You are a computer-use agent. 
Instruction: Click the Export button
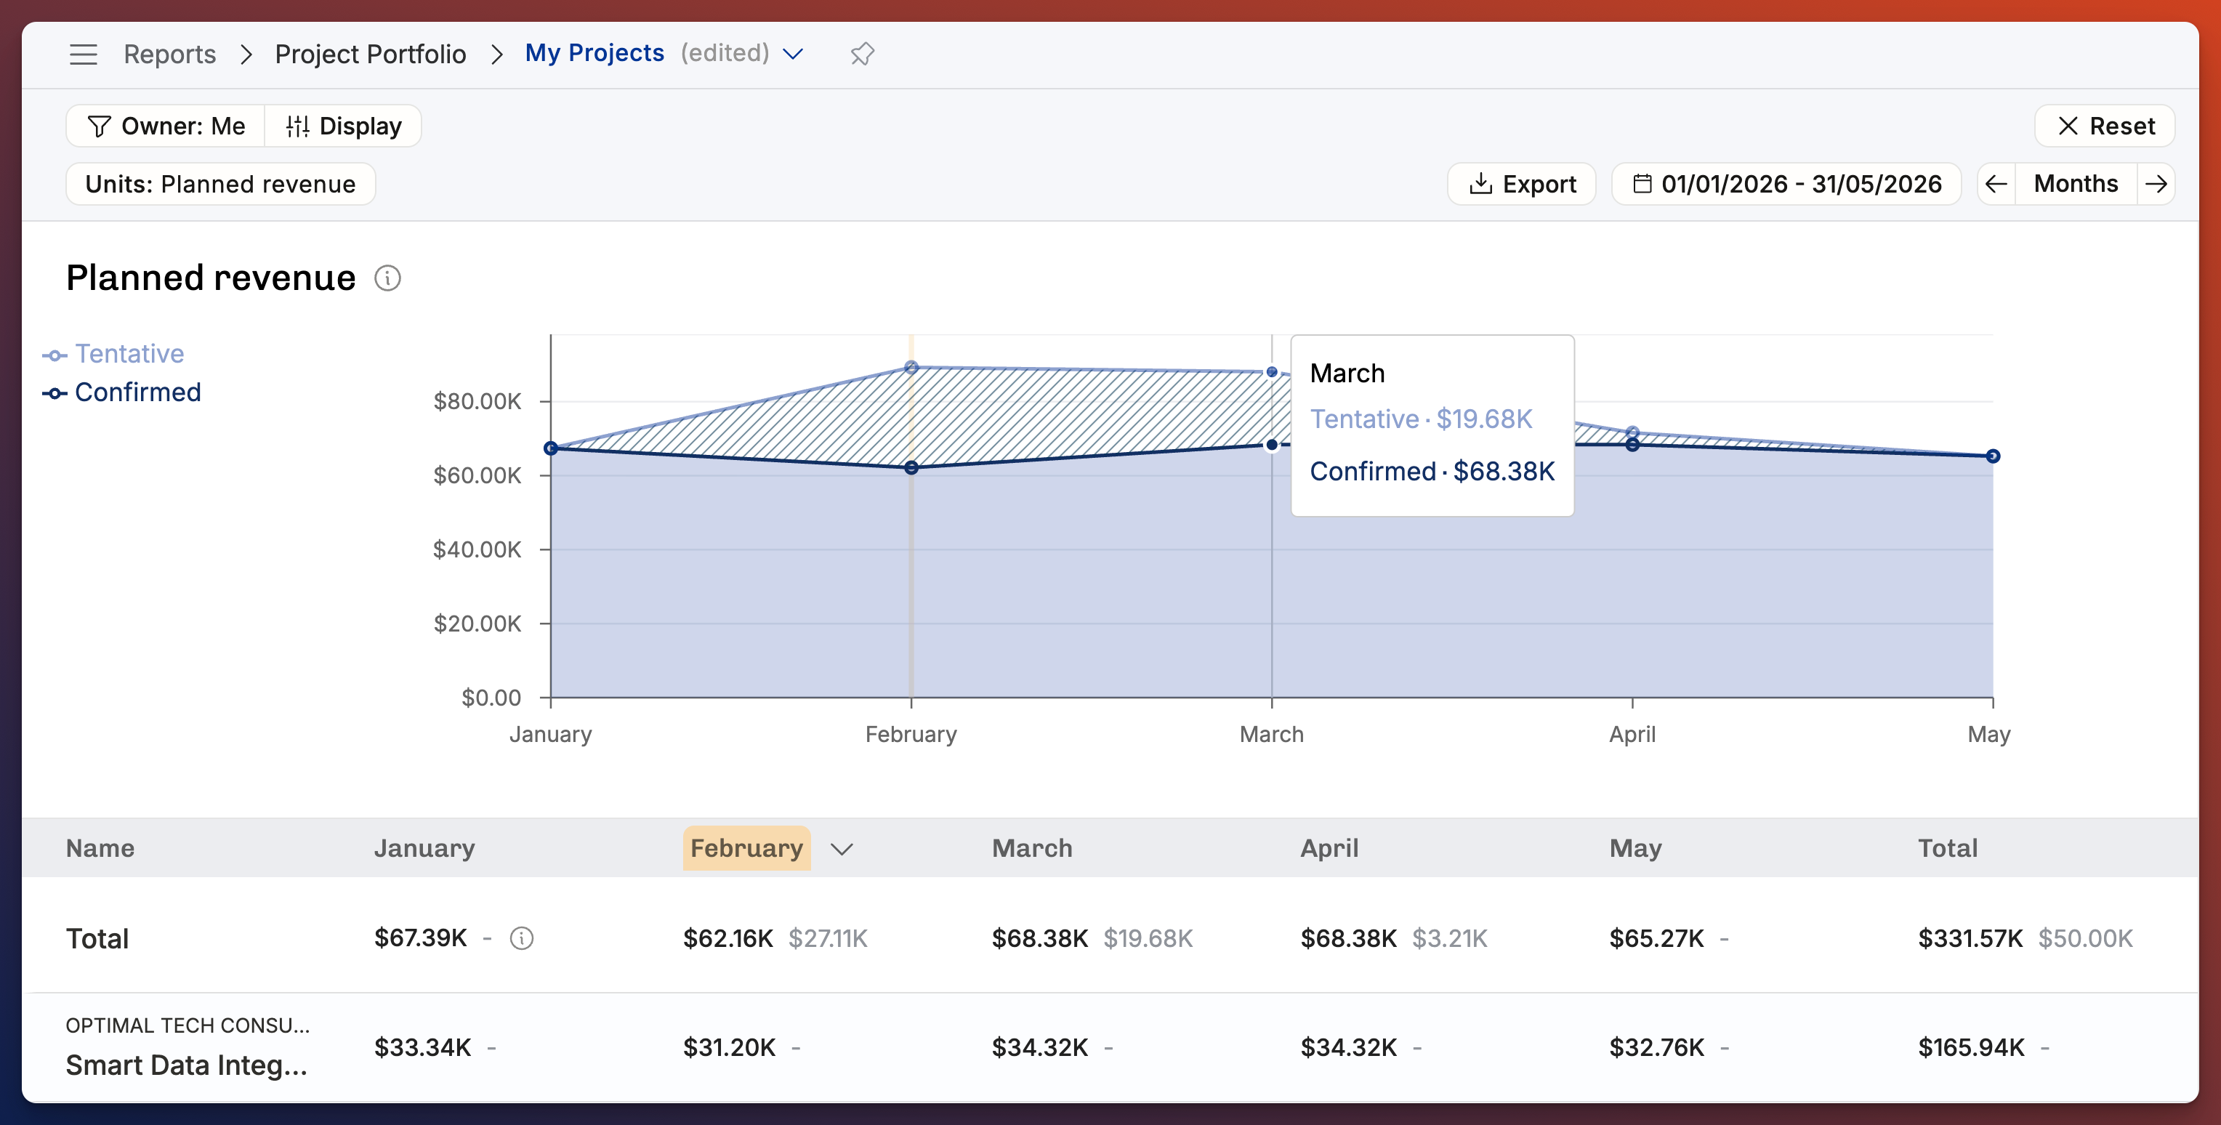click(x=1522, y=184)
